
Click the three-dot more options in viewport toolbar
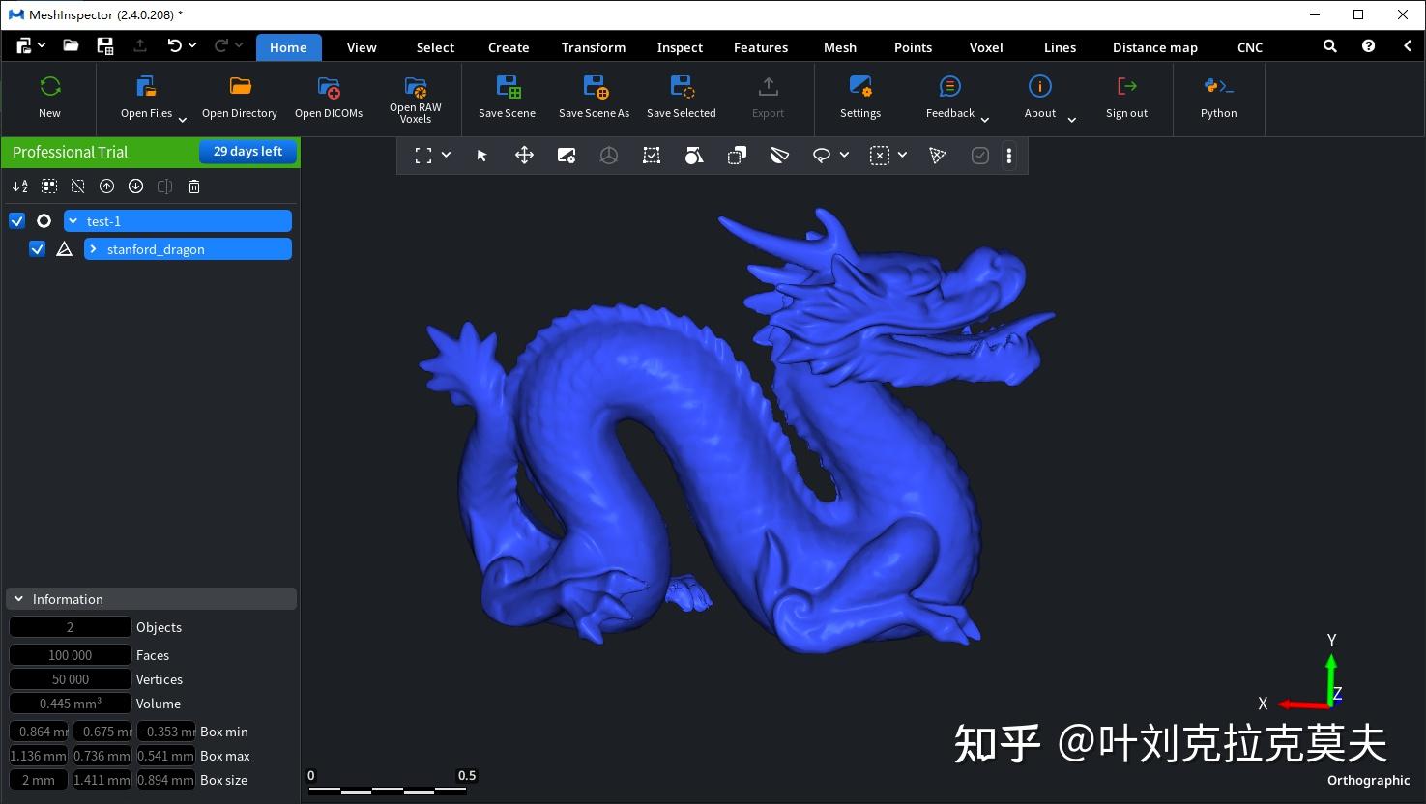pos(1009,156)
